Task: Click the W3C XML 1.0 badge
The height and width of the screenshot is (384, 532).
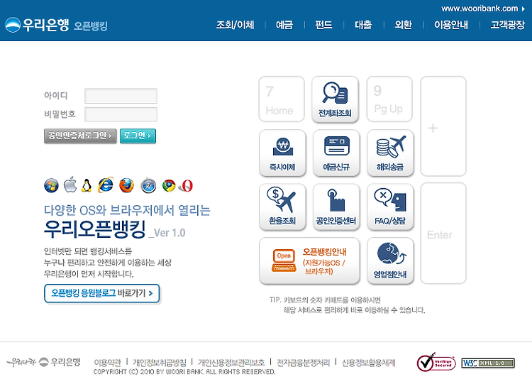Action: [x=488, y=363]
